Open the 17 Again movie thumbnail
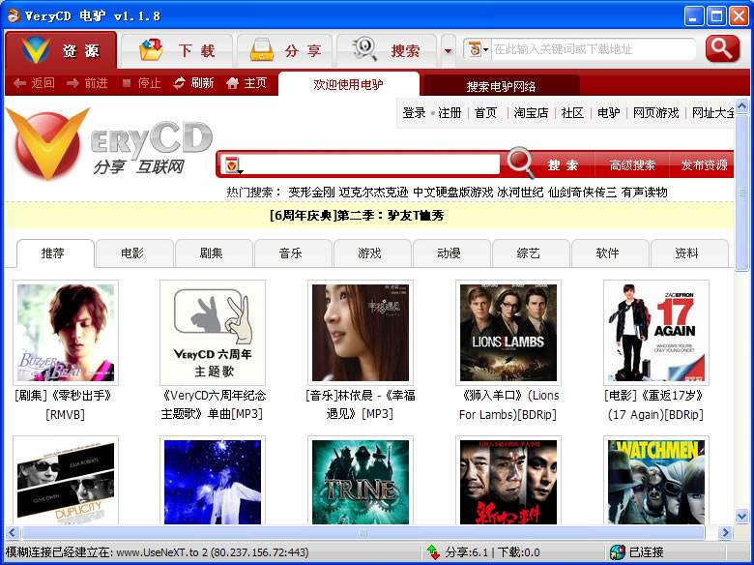This screenshot has height=565, width=754. (655, 332)
